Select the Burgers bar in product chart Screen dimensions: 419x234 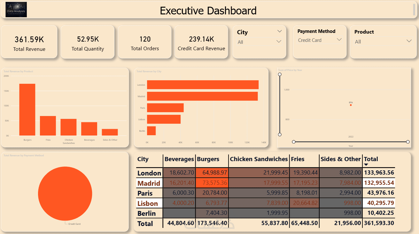(27, 110)
